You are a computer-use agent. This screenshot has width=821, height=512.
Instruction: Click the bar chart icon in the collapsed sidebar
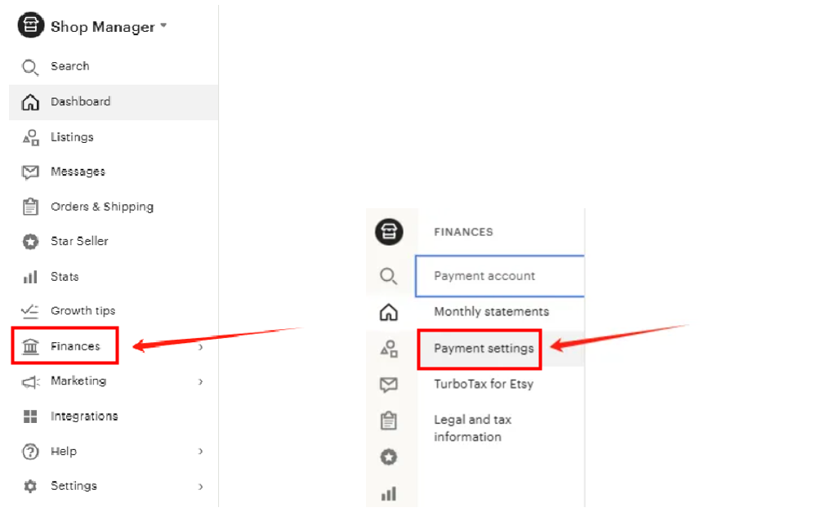pyautogui.click(x=389, y=493)
